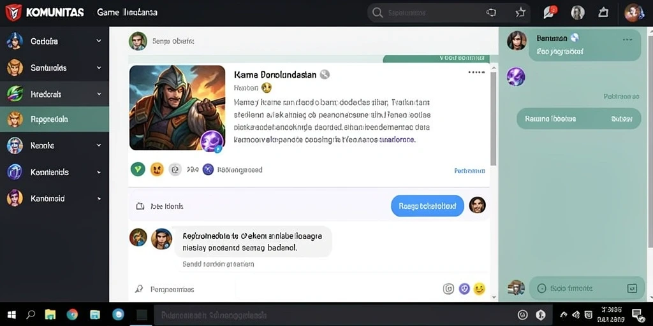Open the post's three-dot options menu

(476, 73)
